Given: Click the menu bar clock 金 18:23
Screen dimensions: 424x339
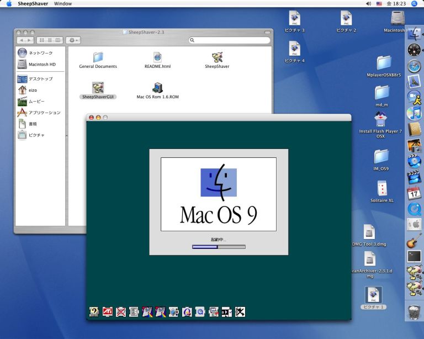Looking at the screenshot, I should (396, 3).
